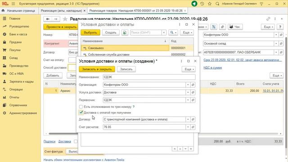
Task: Open the Подписи link
Action: point(49,141)
